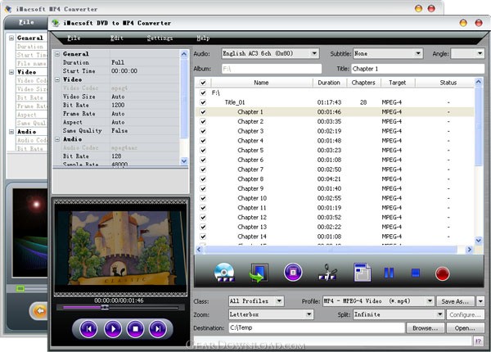Click the Same Quality False value

[x=119, y=131]
